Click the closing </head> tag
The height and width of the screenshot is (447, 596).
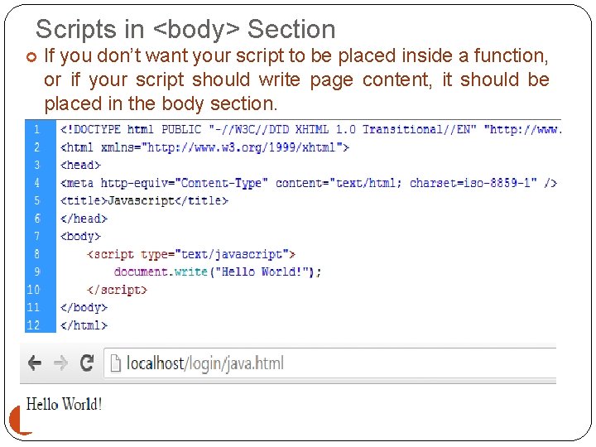click(x=84, y=219)
